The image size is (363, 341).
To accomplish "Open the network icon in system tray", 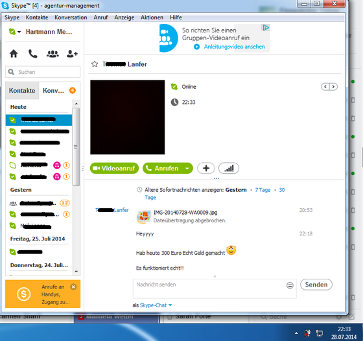I will tap(319, 333).
